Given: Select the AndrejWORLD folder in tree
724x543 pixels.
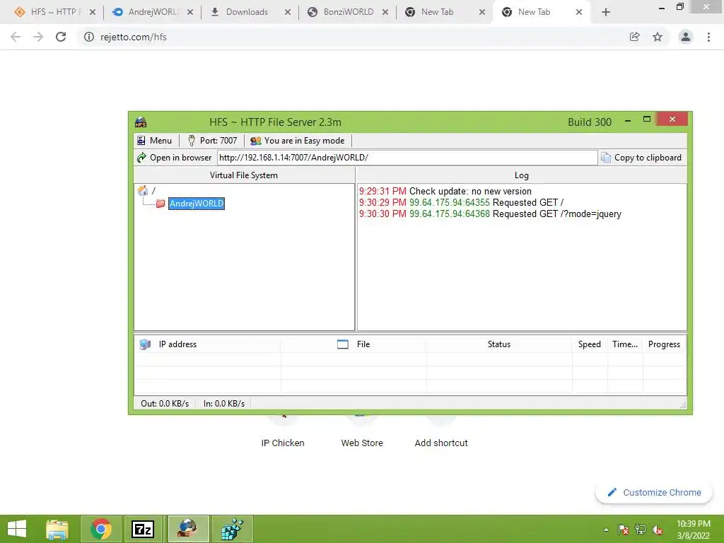Looking at the screenshot, I should click(197, 203).
